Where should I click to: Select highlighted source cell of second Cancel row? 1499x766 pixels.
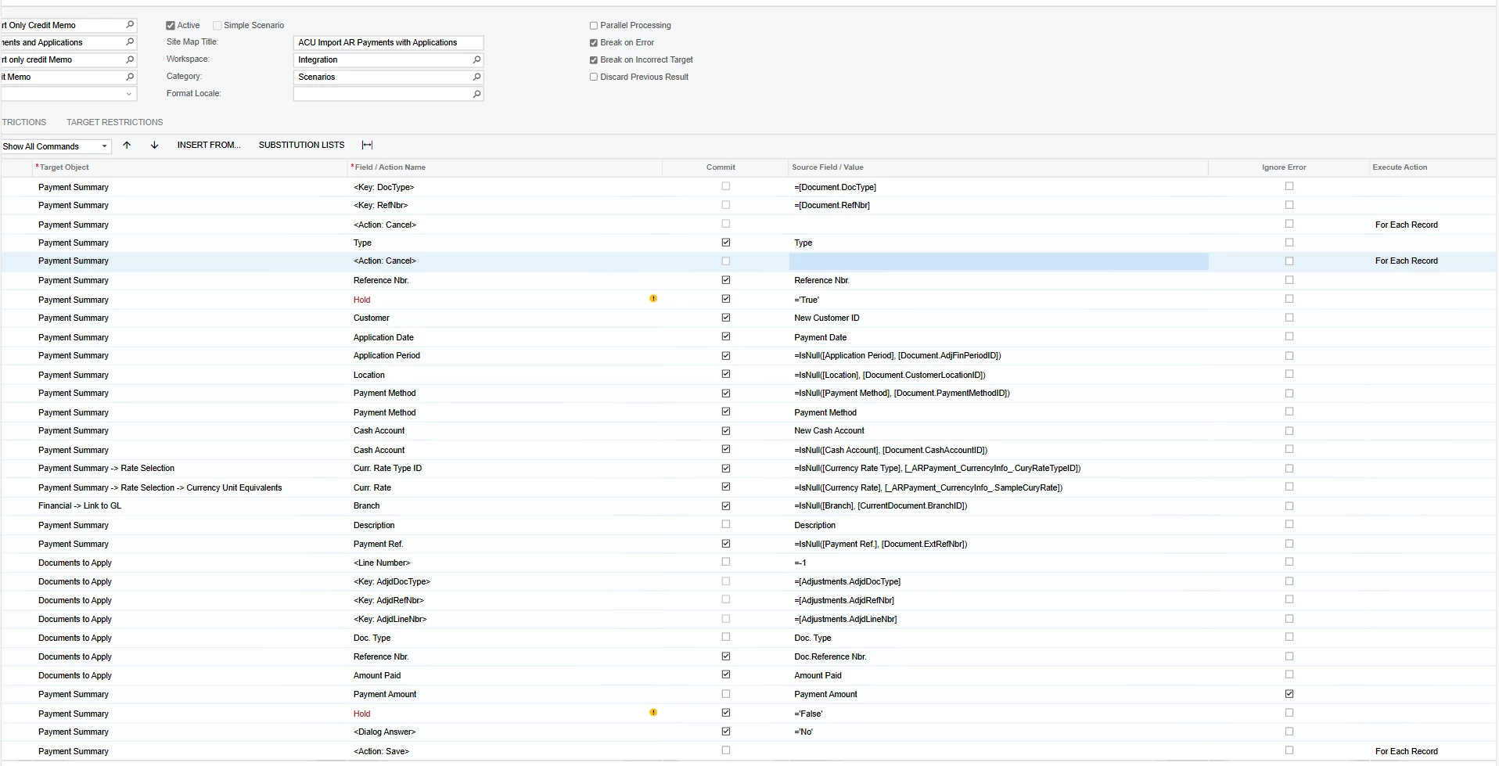[998, 261]
